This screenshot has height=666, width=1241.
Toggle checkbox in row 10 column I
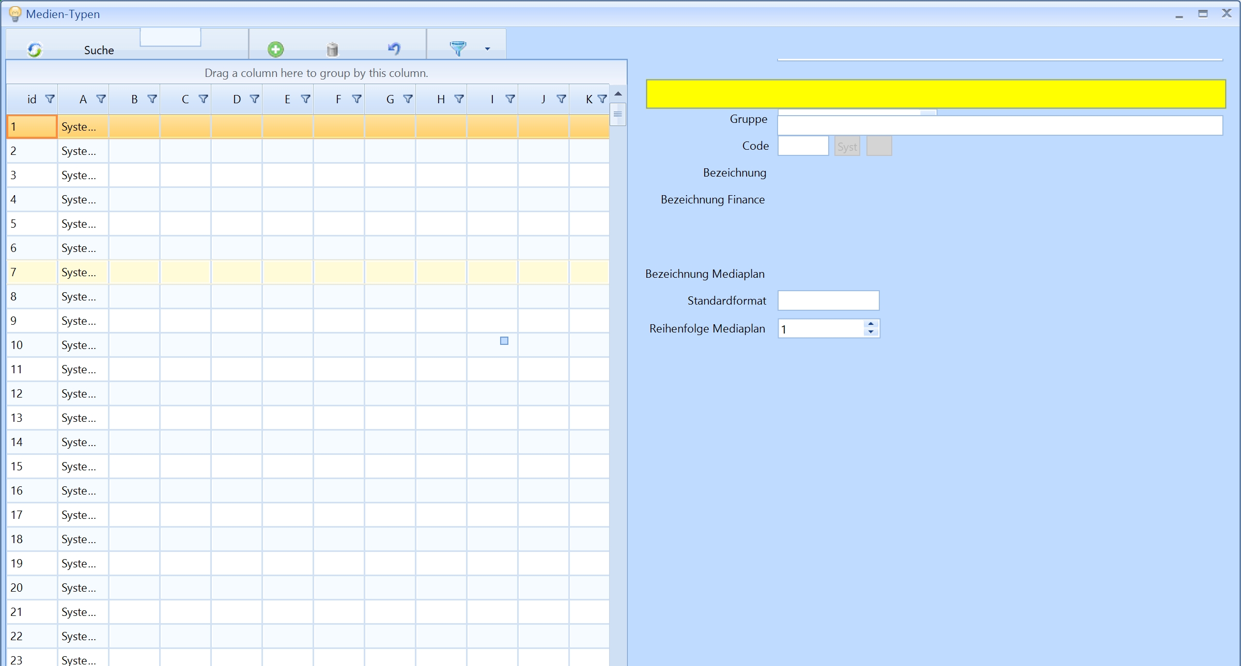(504, 341)
